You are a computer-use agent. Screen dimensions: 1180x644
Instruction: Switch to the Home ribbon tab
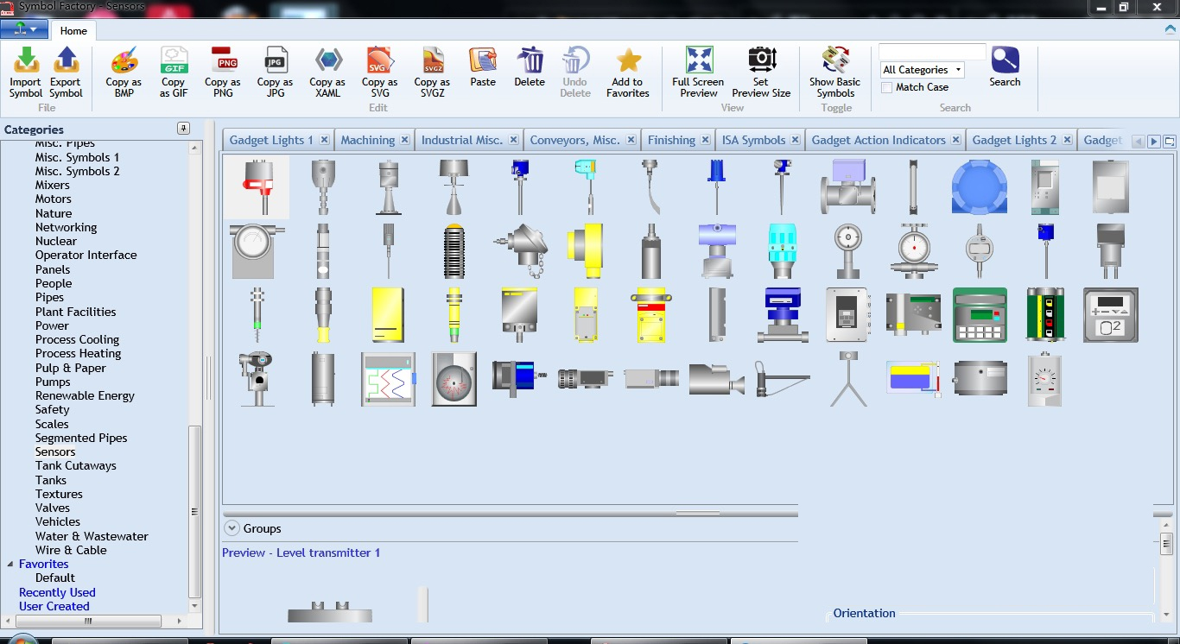tap(73, 31)
